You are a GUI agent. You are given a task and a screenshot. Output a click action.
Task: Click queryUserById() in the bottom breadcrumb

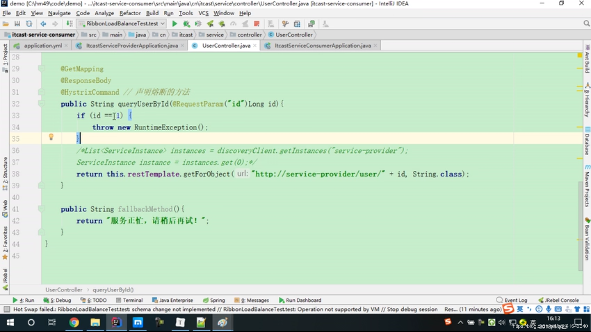point(113,290)
